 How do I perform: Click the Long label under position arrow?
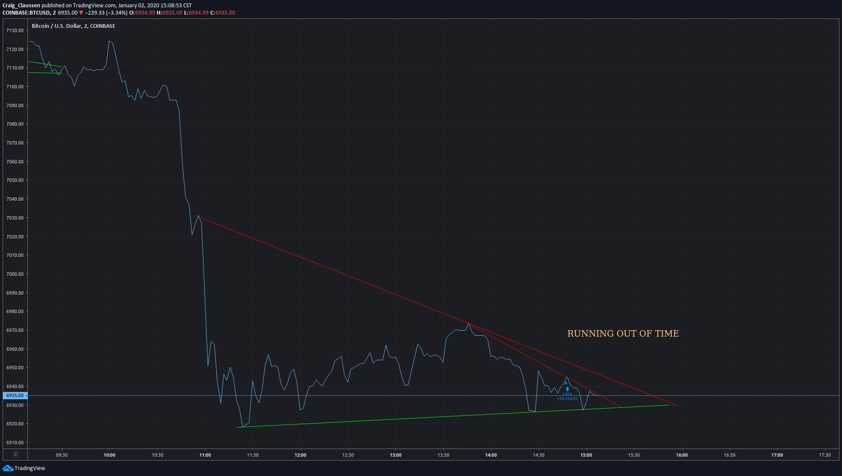567,394
